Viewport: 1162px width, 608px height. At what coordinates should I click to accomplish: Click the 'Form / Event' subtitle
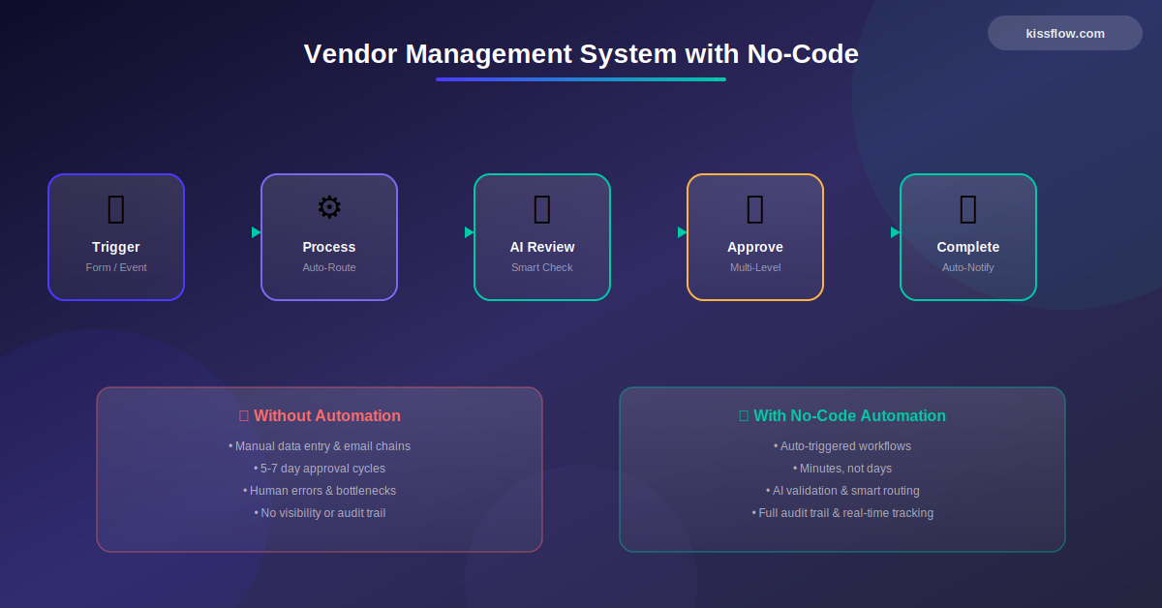116,267
